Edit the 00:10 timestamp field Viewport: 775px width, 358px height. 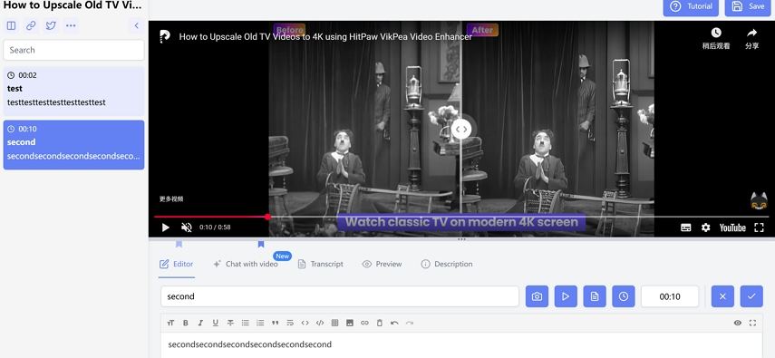click(670, 296)
